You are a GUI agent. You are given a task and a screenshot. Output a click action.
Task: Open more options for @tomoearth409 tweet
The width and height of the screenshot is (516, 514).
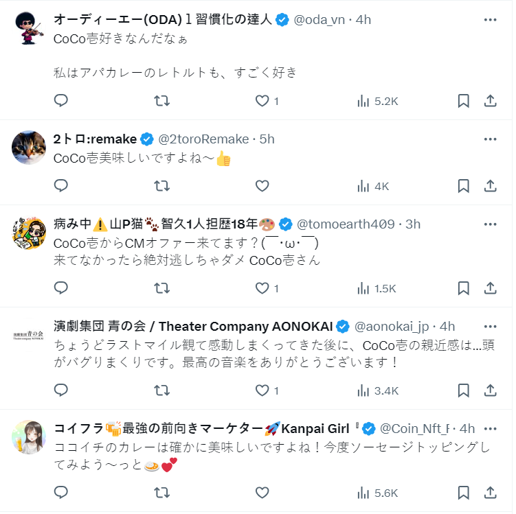click(x=490, y=224)
